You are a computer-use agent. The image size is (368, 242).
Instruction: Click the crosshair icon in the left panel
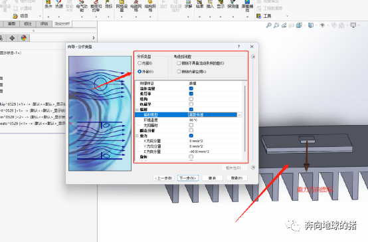pos(12,38)
